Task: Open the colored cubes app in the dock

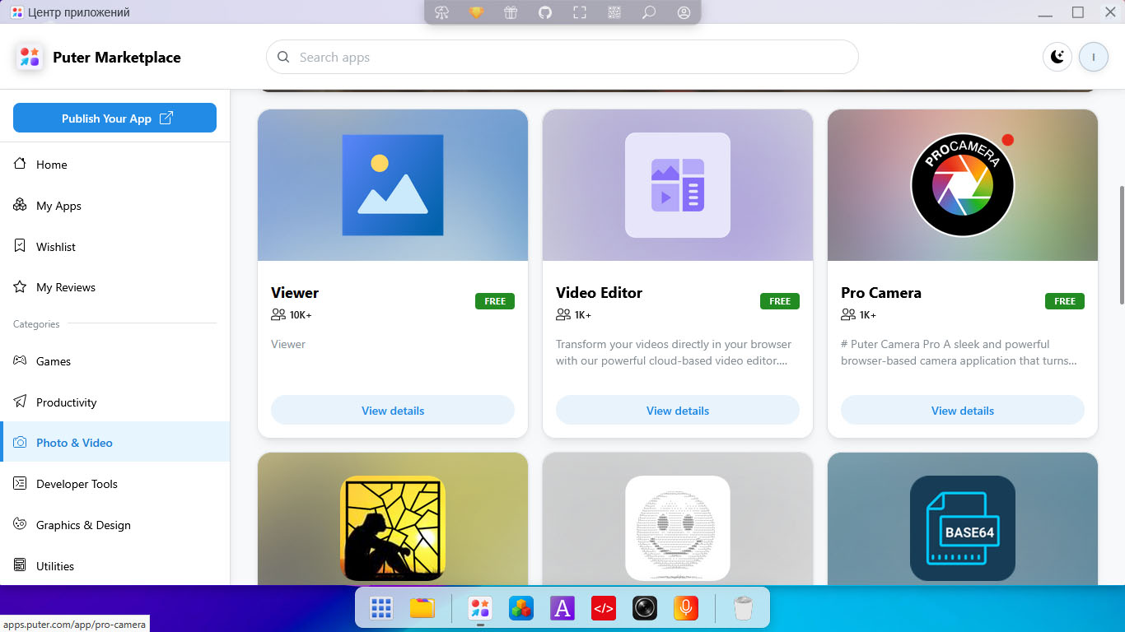Action: 521,608
